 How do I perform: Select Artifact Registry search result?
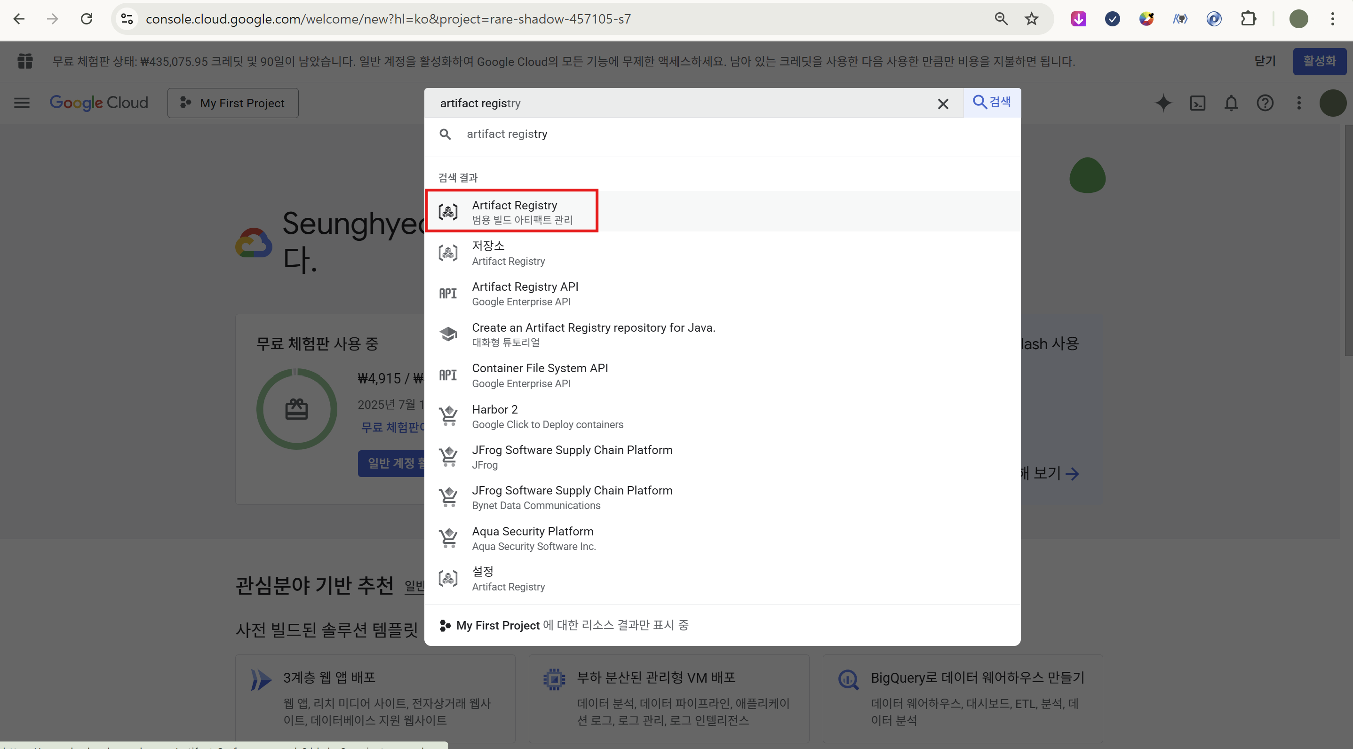(x=514, y=211)
